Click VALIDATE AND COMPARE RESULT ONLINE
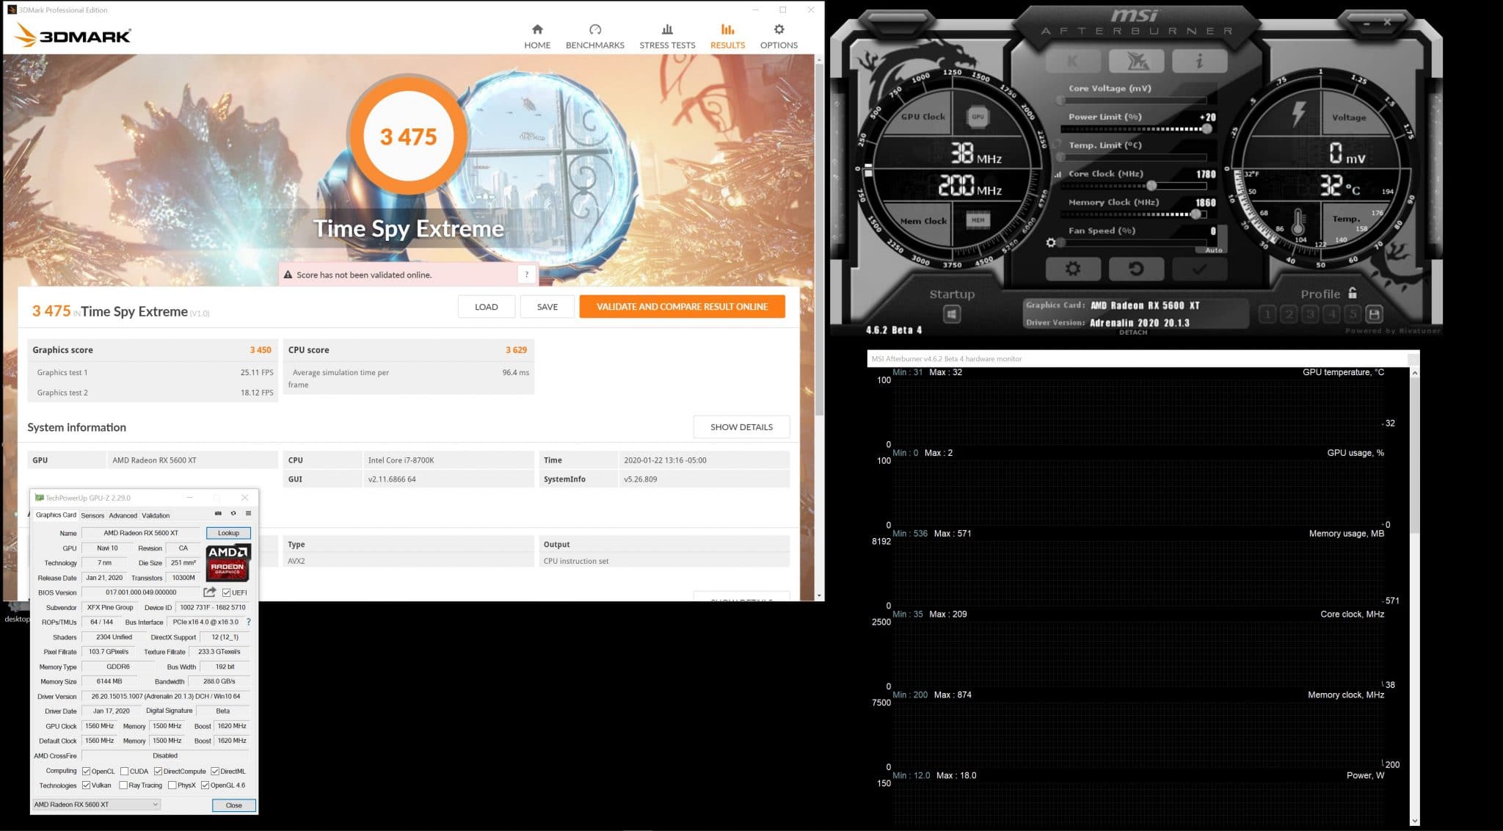This screenshot has width=1503, height=831. click(x=682, y=307)
